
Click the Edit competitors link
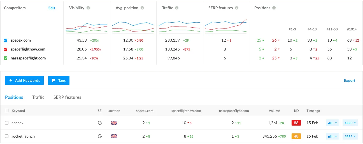[x=52, y=8]
